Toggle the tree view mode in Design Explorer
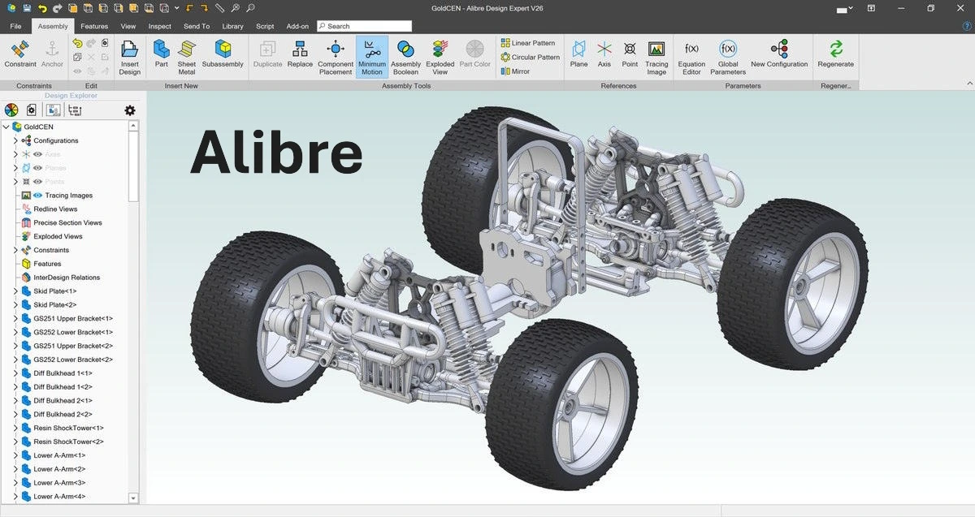Screen dimensions: 975x517 click(75, 110)
